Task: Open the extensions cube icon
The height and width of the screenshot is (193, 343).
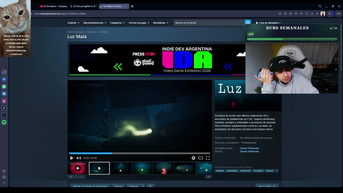Action: [x=330, y=14]
